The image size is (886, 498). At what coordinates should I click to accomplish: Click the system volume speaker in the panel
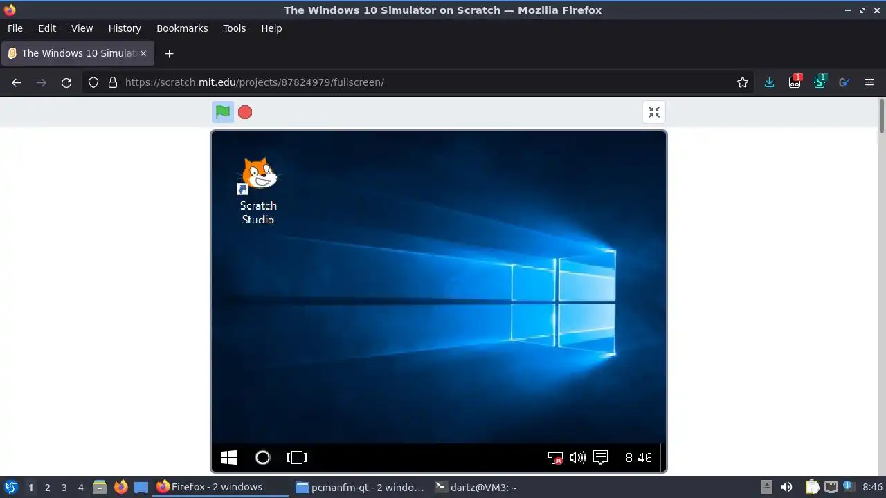pos(786,488)
